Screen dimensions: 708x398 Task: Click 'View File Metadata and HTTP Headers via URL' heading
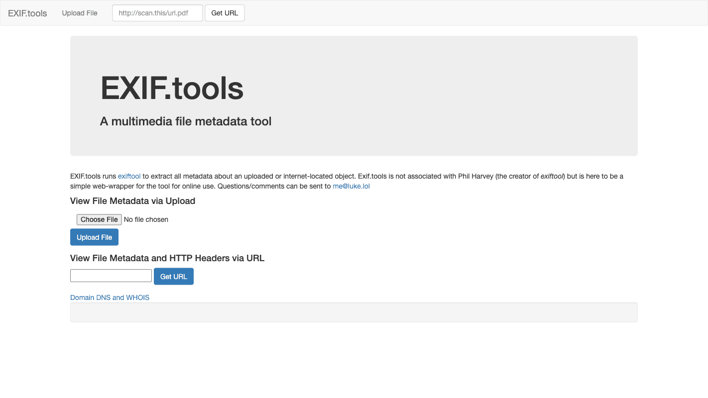click(167, 258)
